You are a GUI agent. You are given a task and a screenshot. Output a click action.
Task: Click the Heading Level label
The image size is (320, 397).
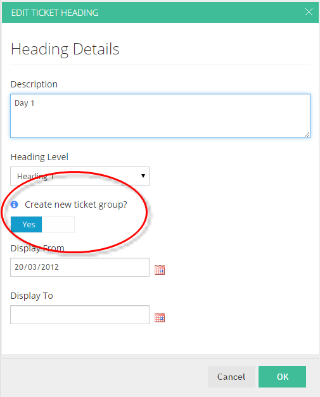tap(39, 157)
